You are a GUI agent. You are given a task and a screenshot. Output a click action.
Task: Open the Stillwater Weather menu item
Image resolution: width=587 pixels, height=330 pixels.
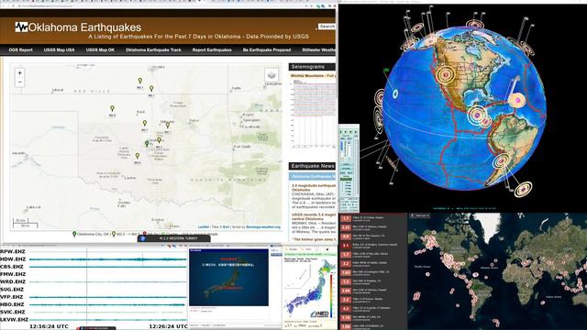coord(318,49)
